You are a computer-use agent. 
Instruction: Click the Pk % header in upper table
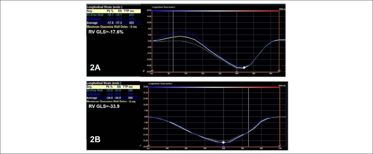tap(110, 11)
